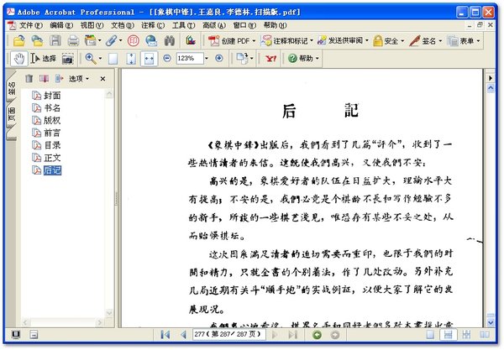This screenshot has height=350, width=504.
Task: Open bookmarks 选项 dropdown
Action: click(78, 79)
